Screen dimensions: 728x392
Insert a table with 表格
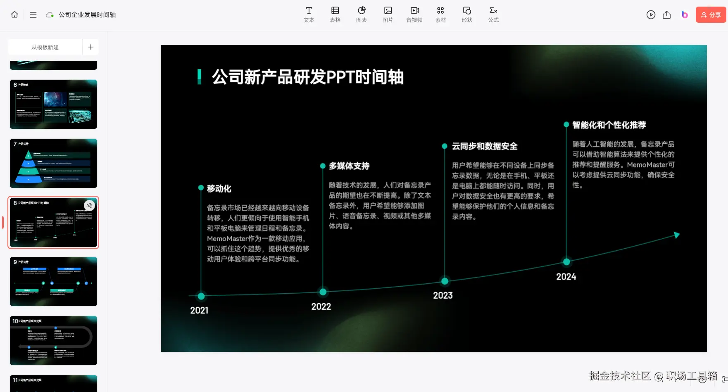coord(335,14)
